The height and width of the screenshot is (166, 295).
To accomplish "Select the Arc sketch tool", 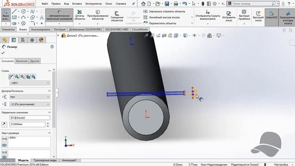I will (23, 18).
